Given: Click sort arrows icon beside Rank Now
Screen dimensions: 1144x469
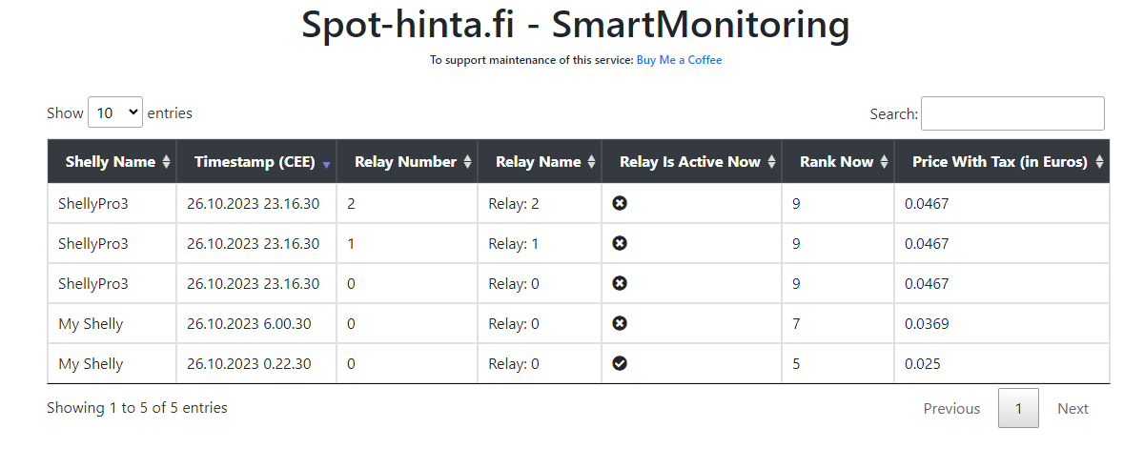Looking at the screenshot, I should 884,162.
